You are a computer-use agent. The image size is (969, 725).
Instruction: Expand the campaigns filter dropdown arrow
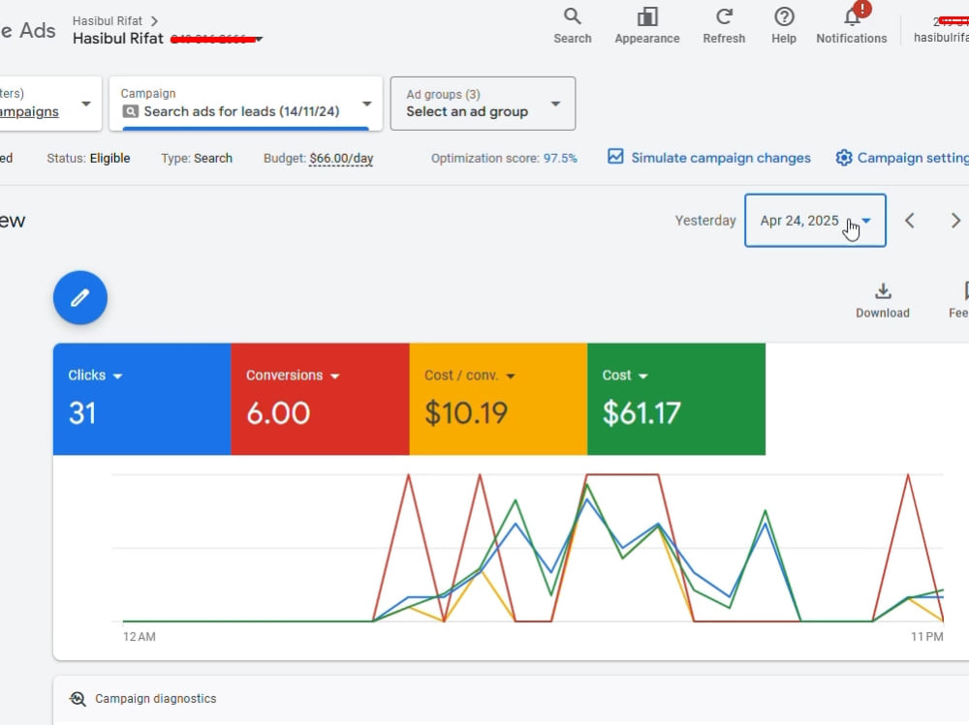(86, 104)
